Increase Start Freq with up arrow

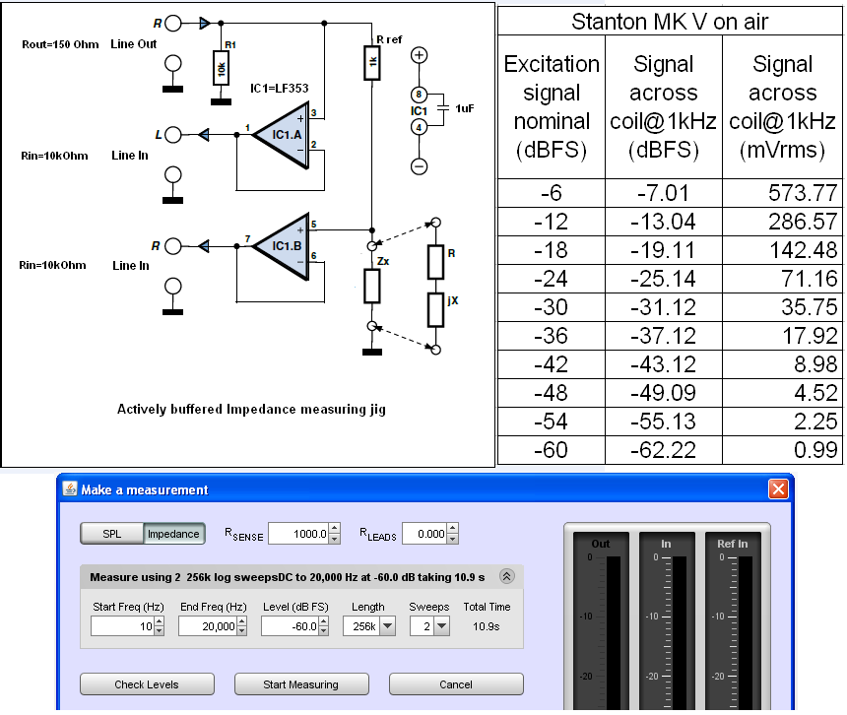pos(159,621)
